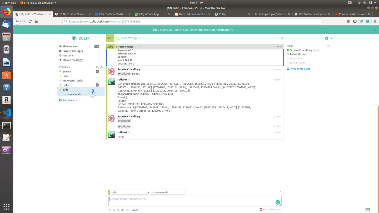The height and width of the screenshot is (213, 379).
Task: Search streams magnifier icon
Action: 97,67
